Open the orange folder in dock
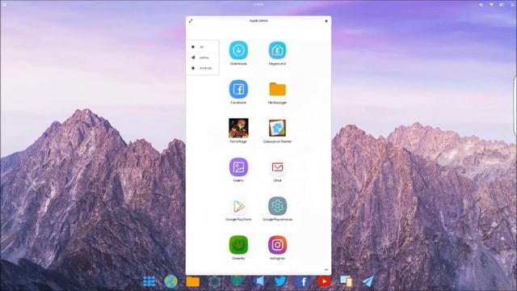Screen dimensions: 517x291 (192, 281)
